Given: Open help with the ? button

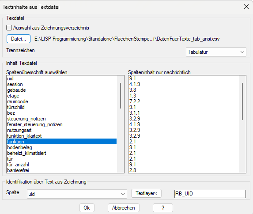Looking at the screenshot, I should [163, 208].
